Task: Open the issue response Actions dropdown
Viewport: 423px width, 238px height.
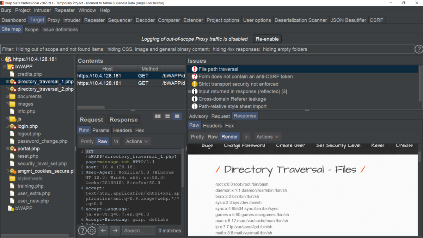Action: [x=268, y=137]
